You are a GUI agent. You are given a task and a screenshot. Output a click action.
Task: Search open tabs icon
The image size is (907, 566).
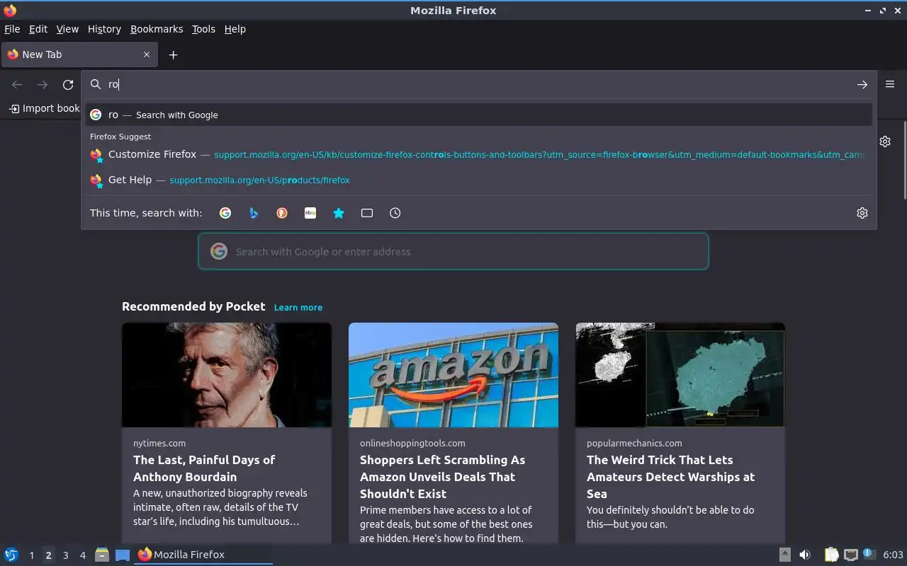(x=367, y=213)
